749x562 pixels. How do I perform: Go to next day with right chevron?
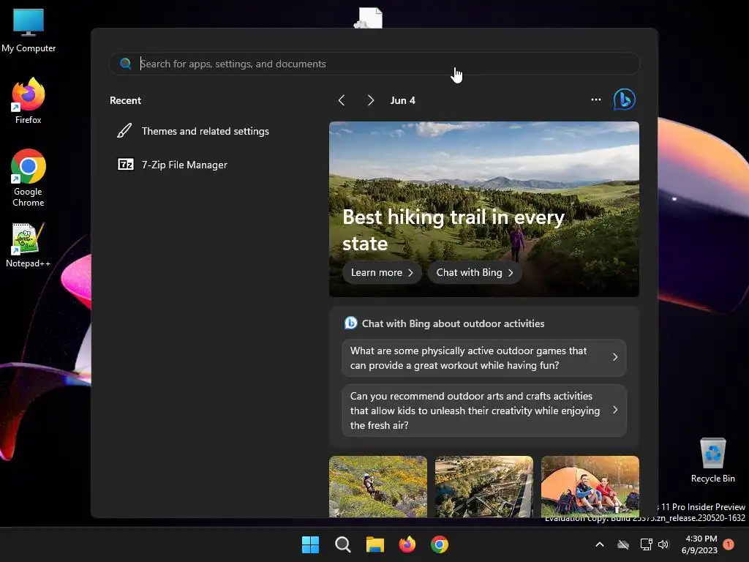371,100
